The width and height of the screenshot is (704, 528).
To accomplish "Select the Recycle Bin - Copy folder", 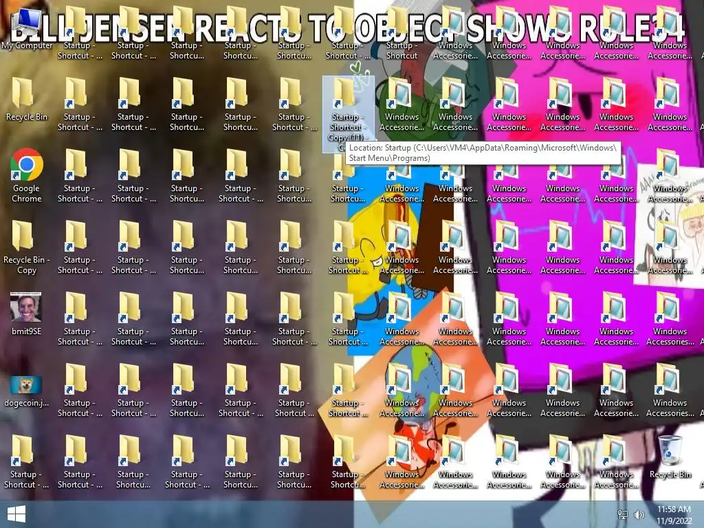I will pyautogui.click(x=27, y=247).
